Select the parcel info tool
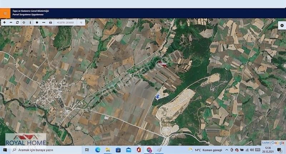Screen dimensions: 286x154 pyautogui.click(x=30, y=22)
